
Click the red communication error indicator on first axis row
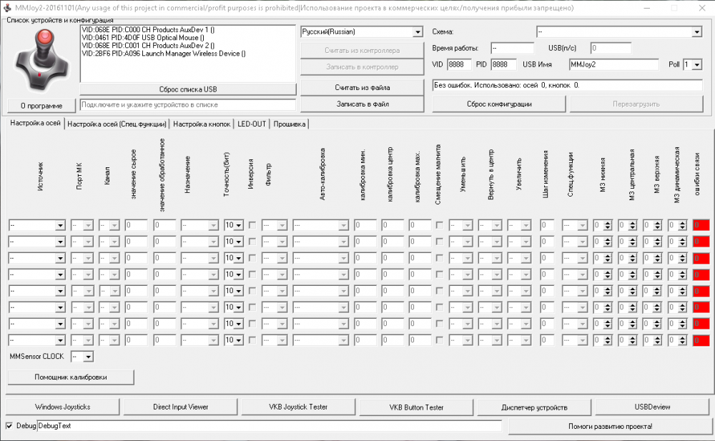[700, 225]
